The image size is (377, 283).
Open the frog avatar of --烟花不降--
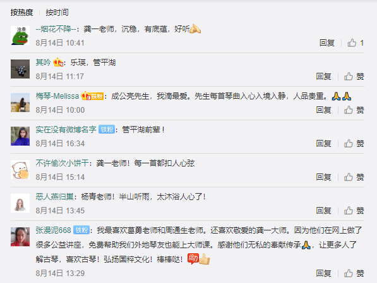(x=20, y=35)
